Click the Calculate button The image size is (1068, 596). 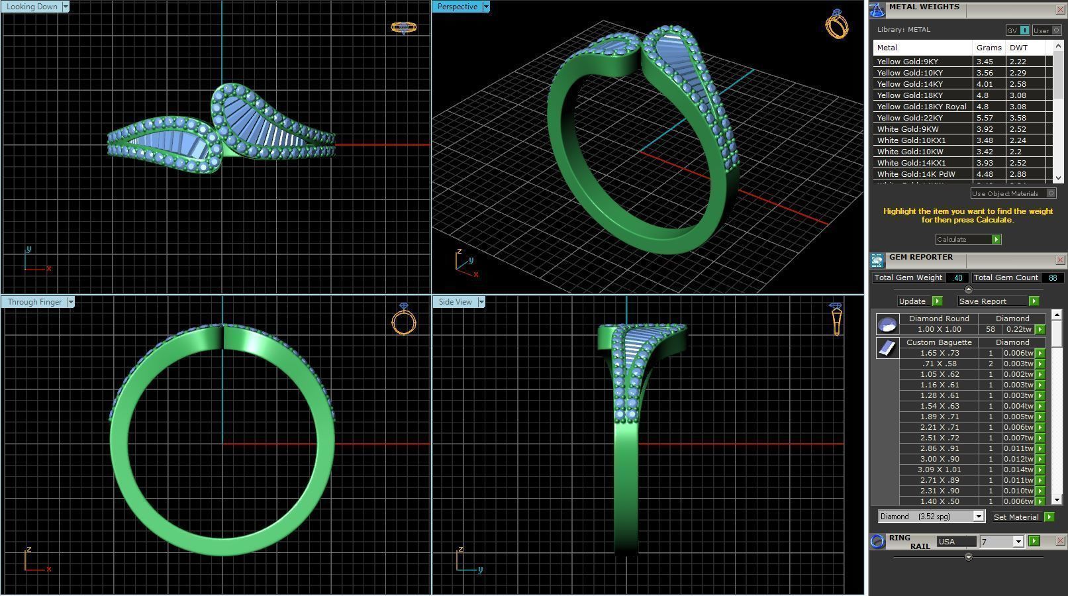pyautogui.click(x=968, y=240)
